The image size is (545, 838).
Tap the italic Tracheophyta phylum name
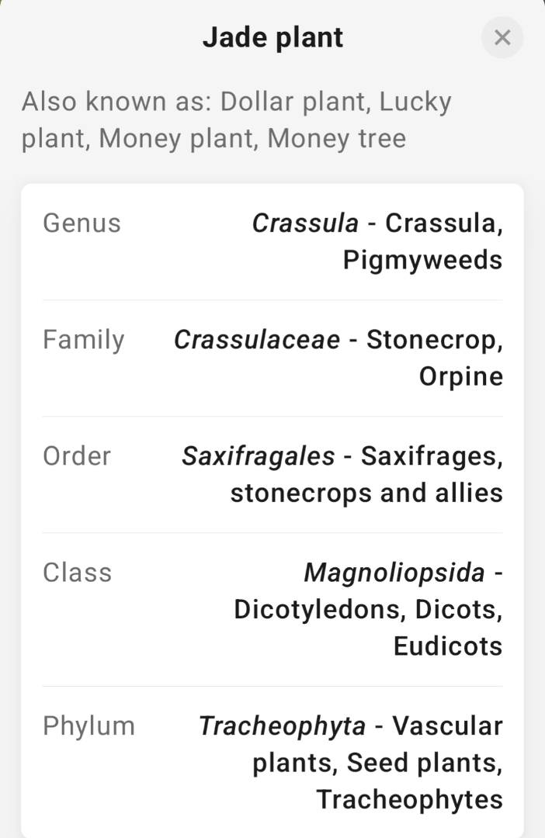(x=282, y=726)
